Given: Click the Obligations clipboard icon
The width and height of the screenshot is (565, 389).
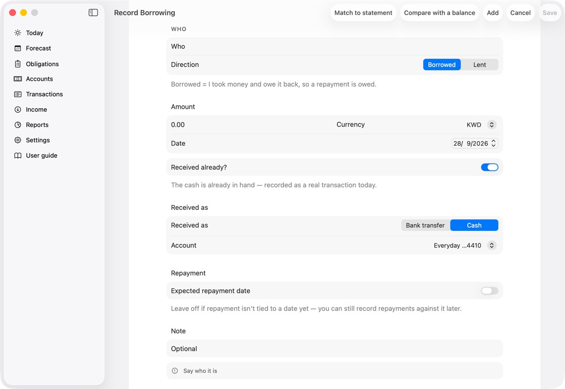Looking at the screenshot, I should (18, 64).
